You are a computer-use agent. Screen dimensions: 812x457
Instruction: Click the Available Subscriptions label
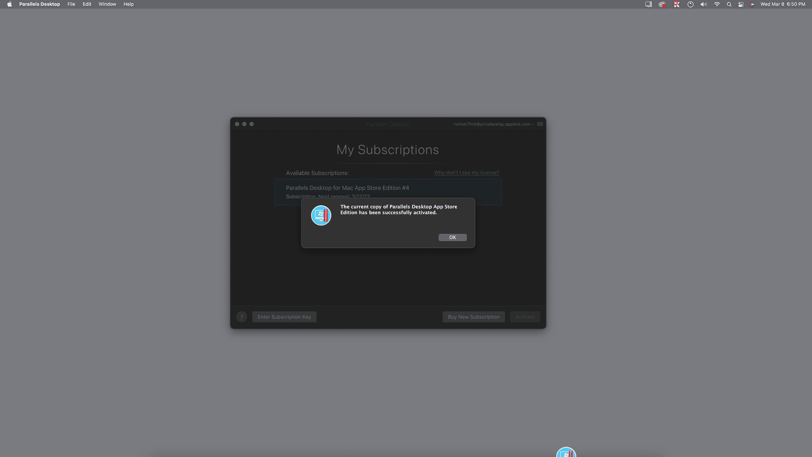pos(317,173)
